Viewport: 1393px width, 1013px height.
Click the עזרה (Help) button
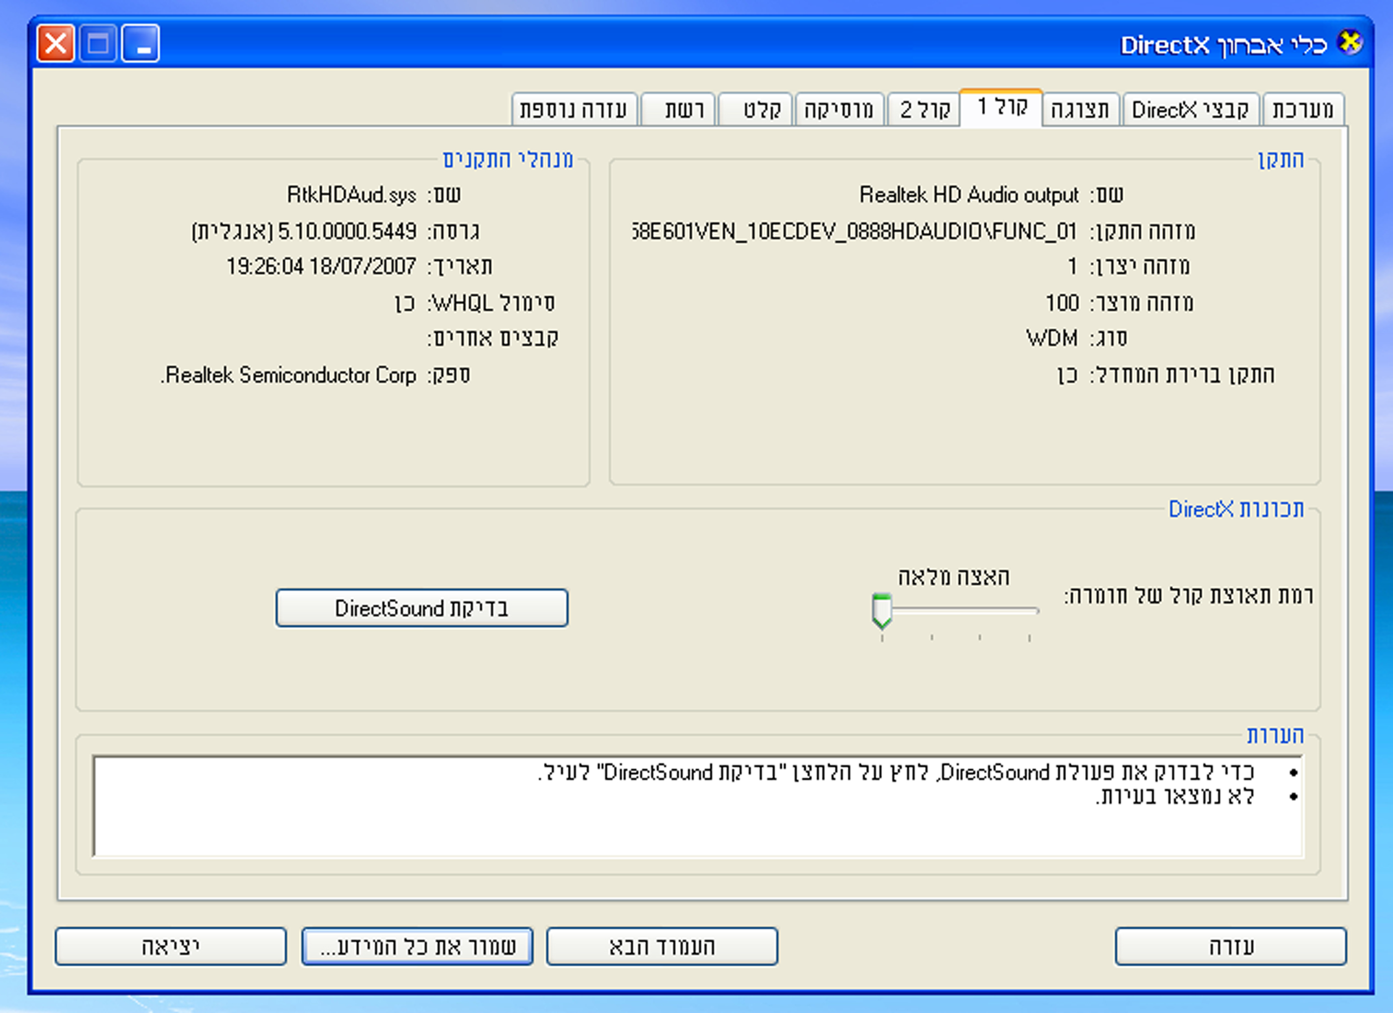(1231, 946)
